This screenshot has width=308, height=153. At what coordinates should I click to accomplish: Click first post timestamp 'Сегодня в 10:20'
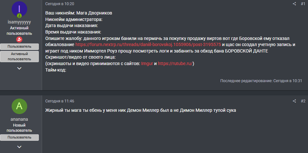coord(60,4)
